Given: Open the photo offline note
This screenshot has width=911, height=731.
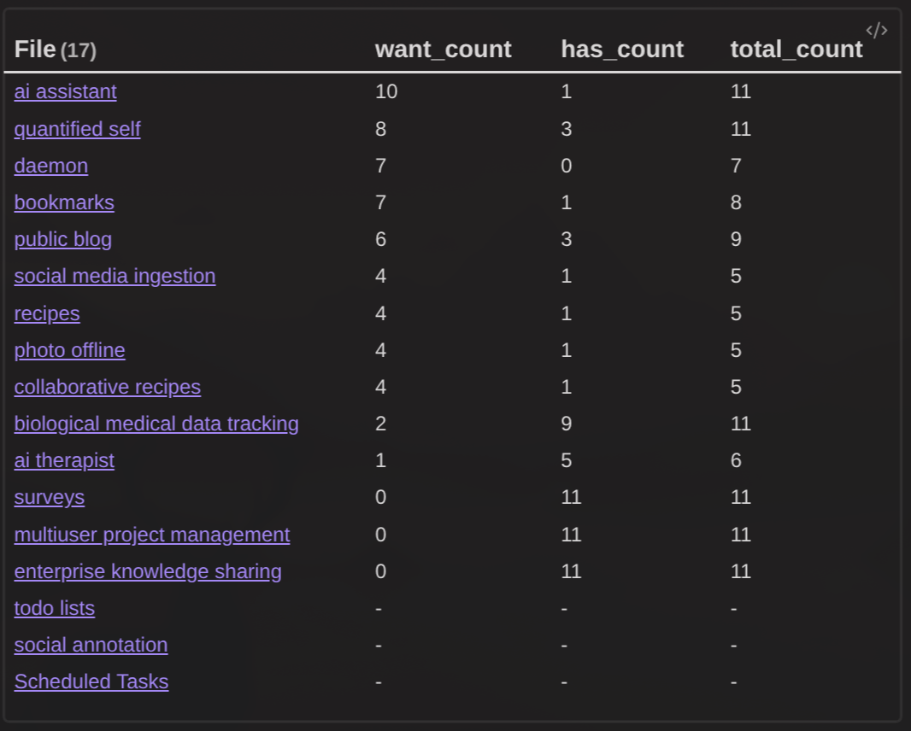Looking at the screenshot, I should pos(70,350).
